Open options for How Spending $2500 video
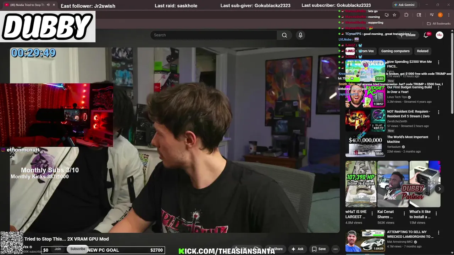 (438, 62)
